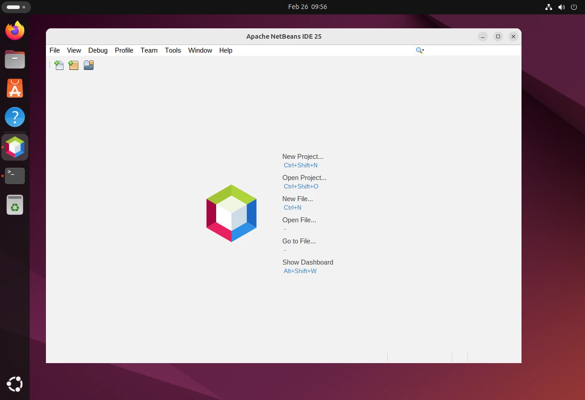The image size is (585, 400).
Task: Click the "Go to File..." link
Action: pos(299,241)
